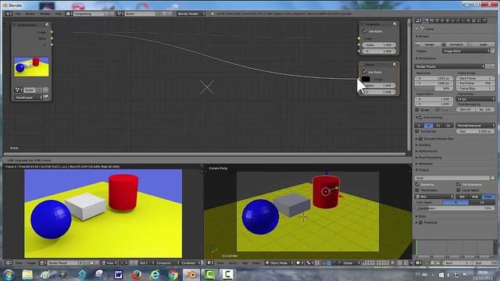This screenshot has height=281, width=500.
Task: Open the Windows Start menu
Action: (x=9, y=275)
